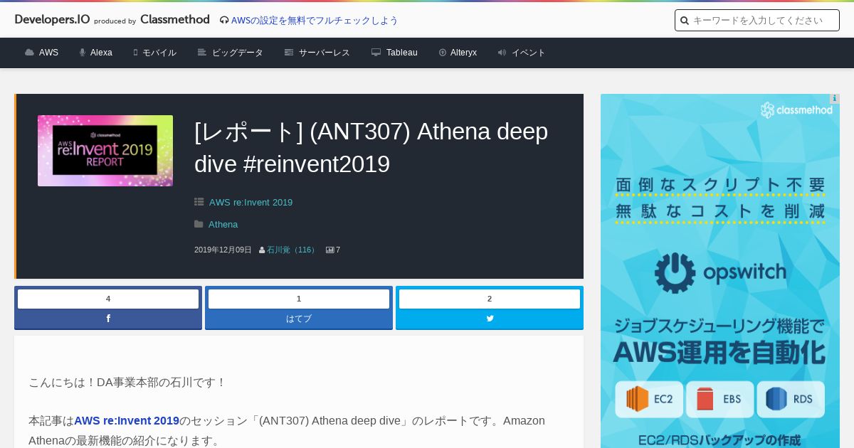The image size is (854, 448).
Task: Click the chart icon beside view count 7
Action: 330,250
